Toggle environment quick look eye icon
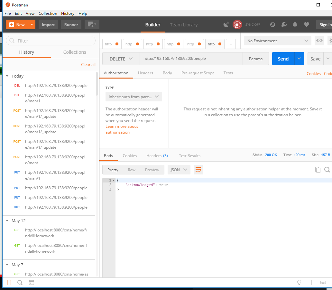Screen dimensions: 332x290 click(x=319, y=41)
